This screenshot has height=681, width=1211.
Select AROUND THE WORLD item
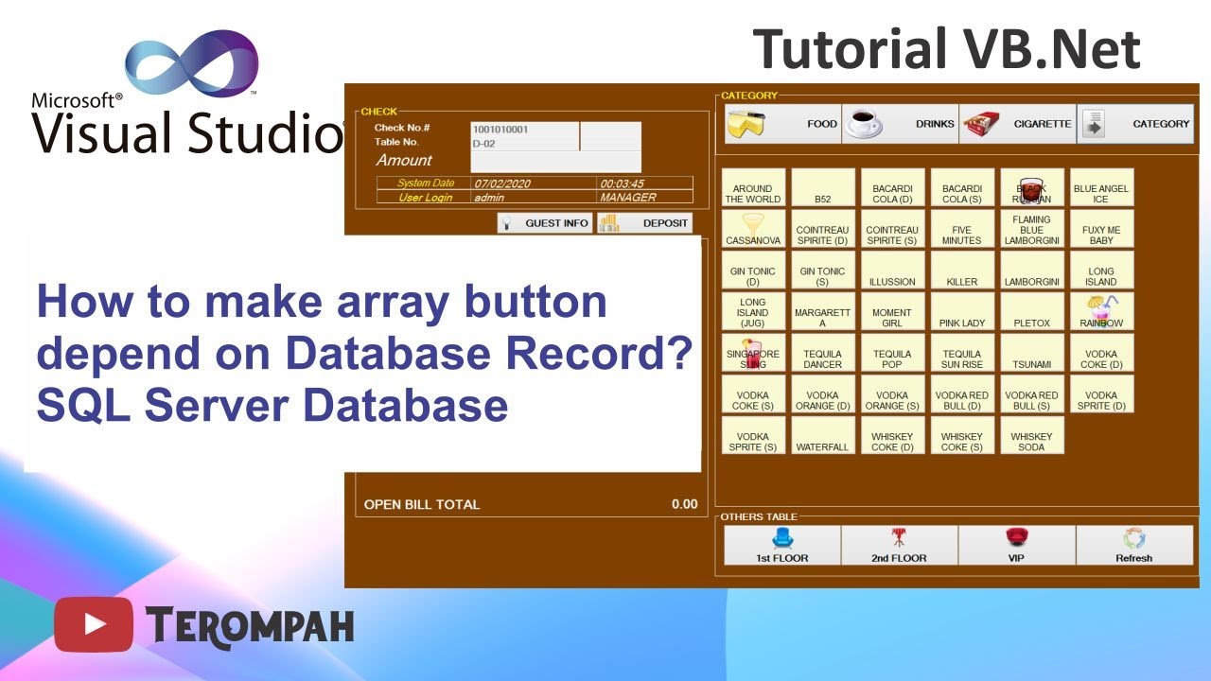click(x=754, y=187)
